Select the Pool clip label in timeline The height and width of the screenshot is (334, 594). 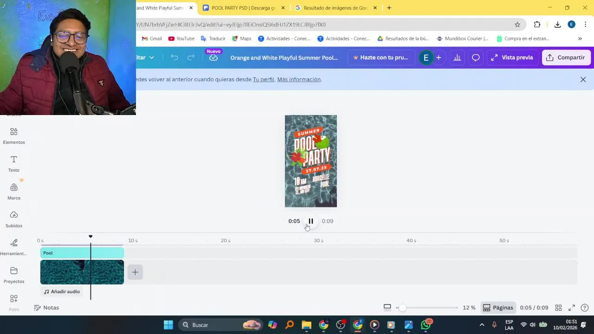coord(82,253)
